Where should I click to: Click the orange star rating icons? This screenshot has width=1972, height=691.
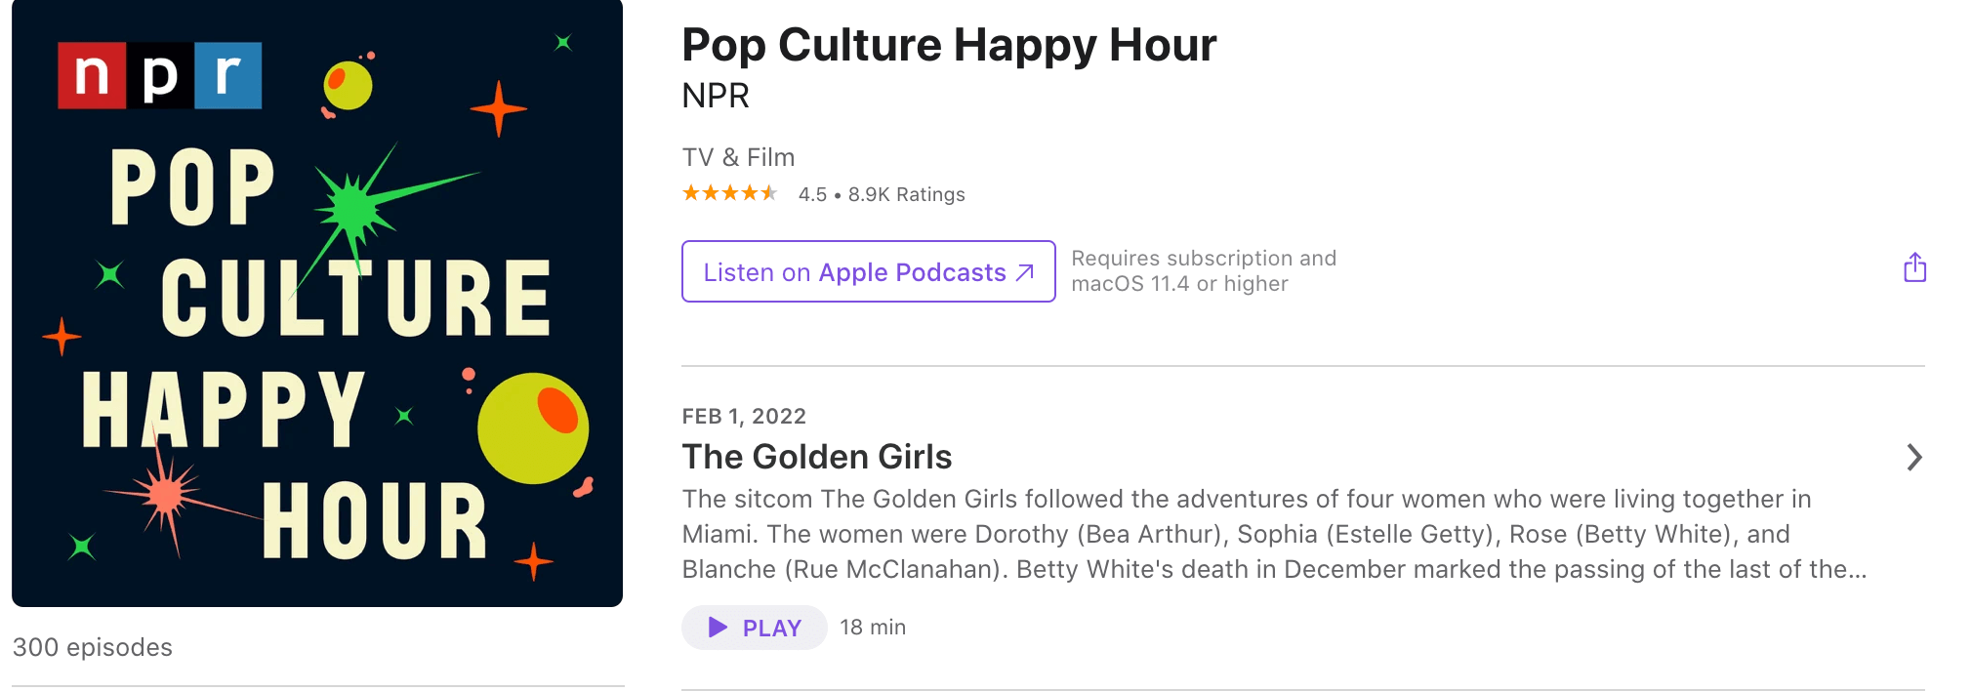pos(729,193)
